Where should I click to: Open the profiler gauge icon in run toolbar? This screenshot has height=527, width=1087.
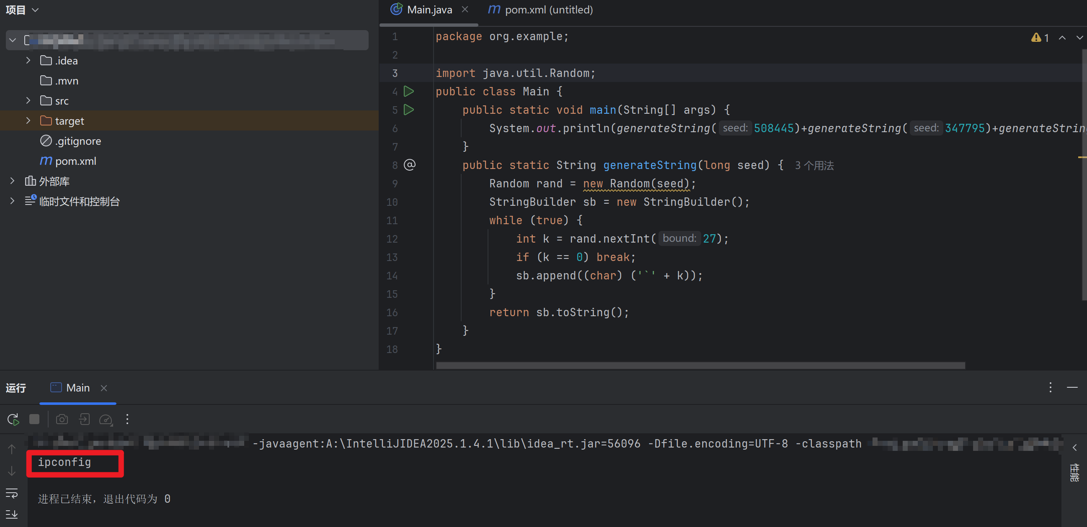click(106, 419)
